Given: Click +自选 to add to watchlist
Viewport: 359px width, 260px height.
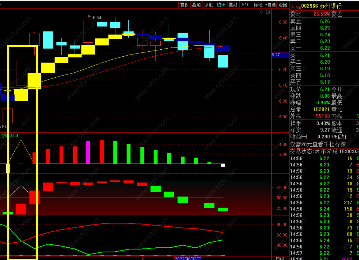Looking at the screenshot, I should click(271, 4).
